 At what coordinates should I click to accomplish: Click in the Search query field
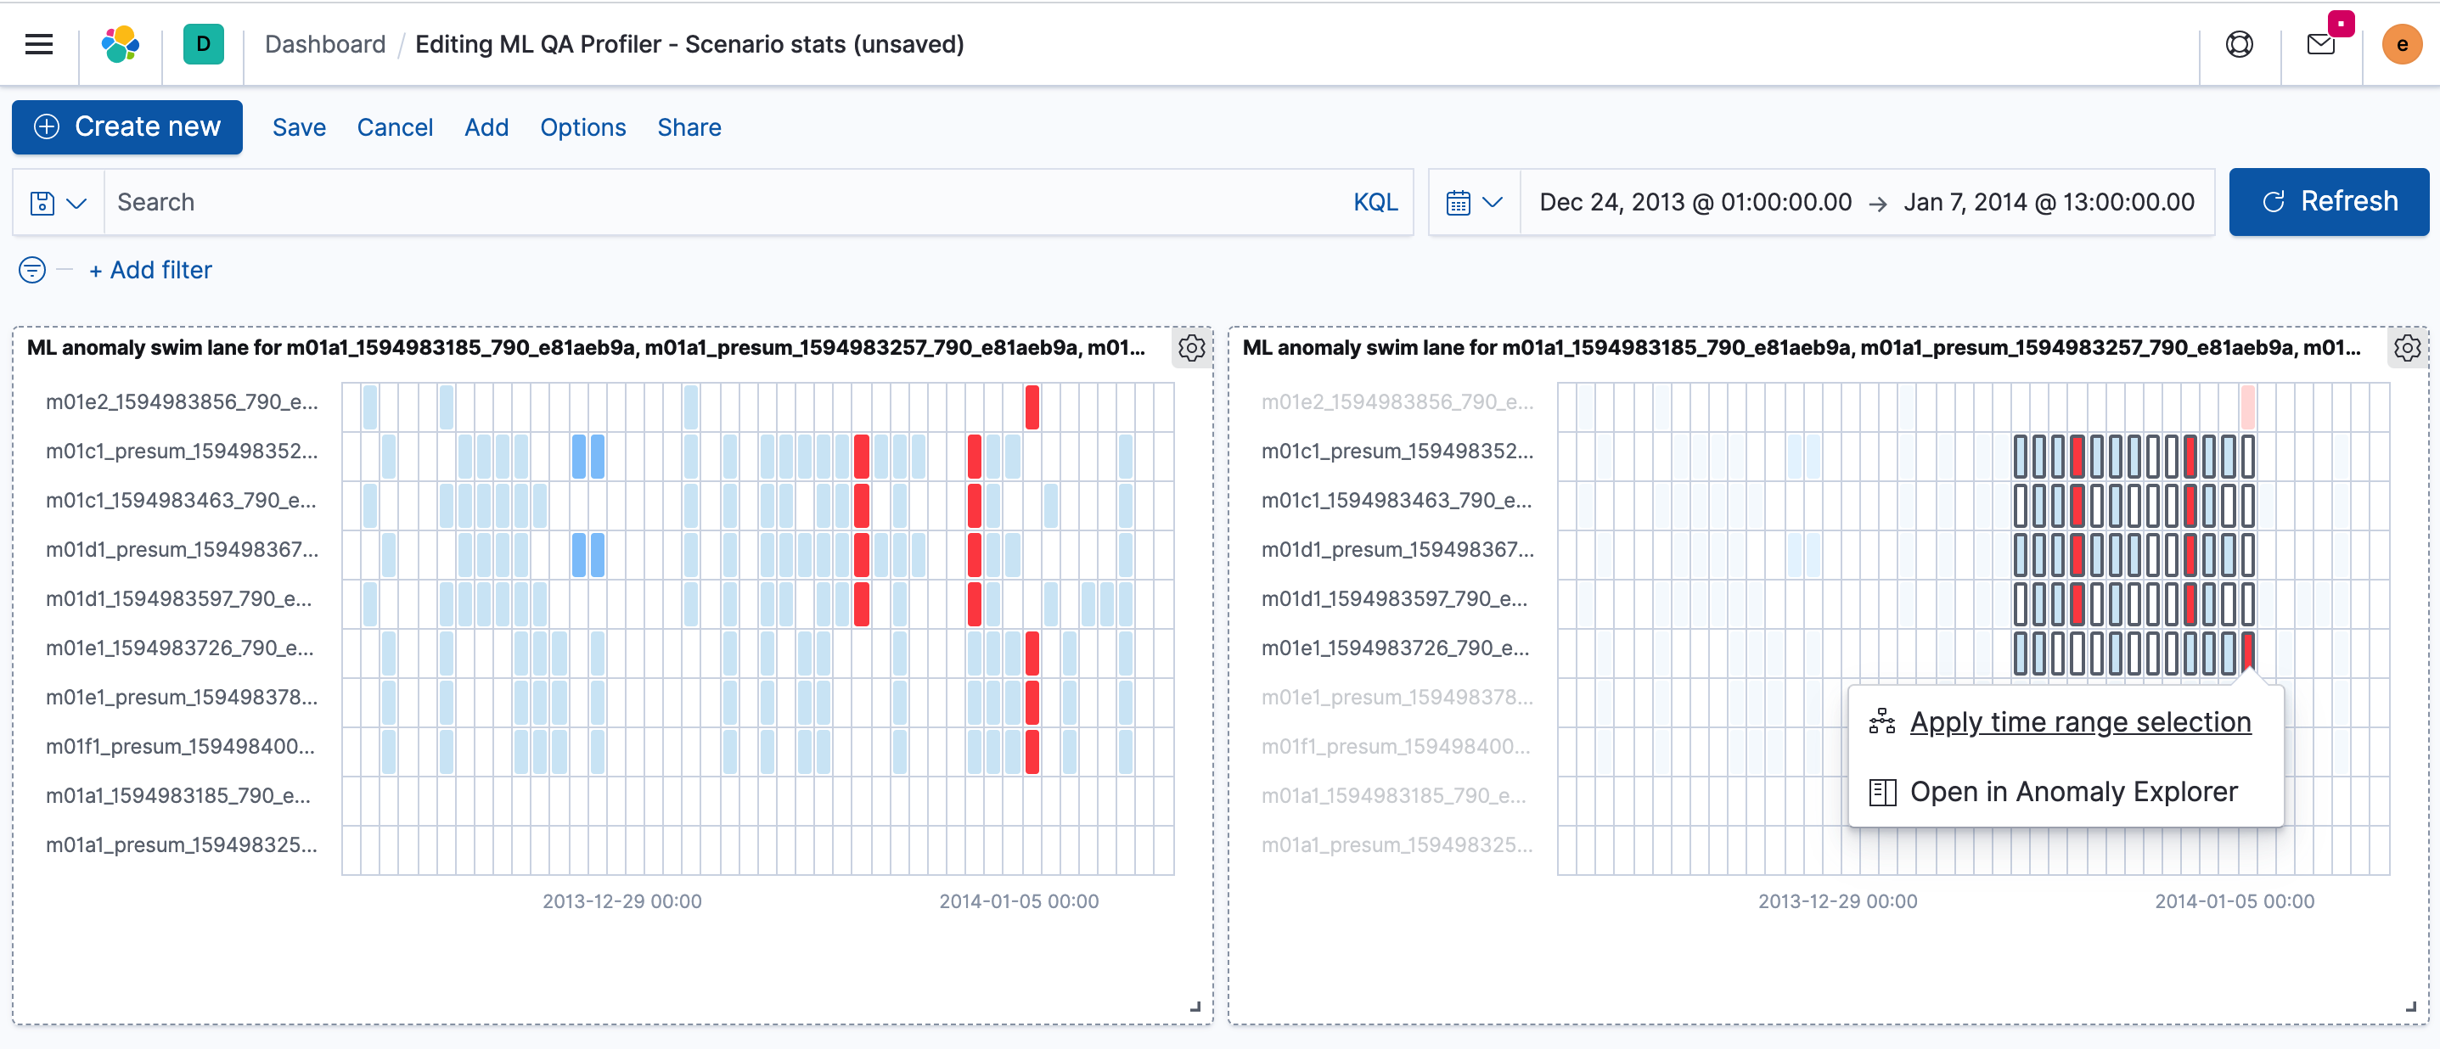(x=720, y=203)
